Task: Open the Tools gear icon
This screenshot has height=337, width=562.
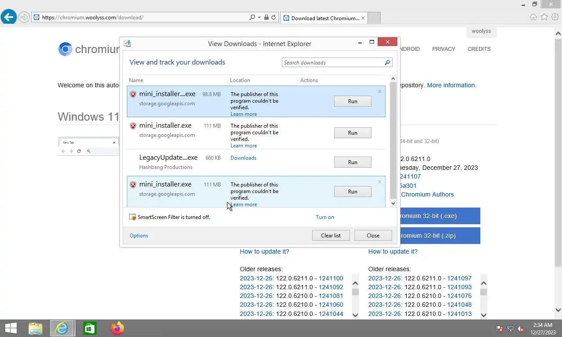Action: 555,17
